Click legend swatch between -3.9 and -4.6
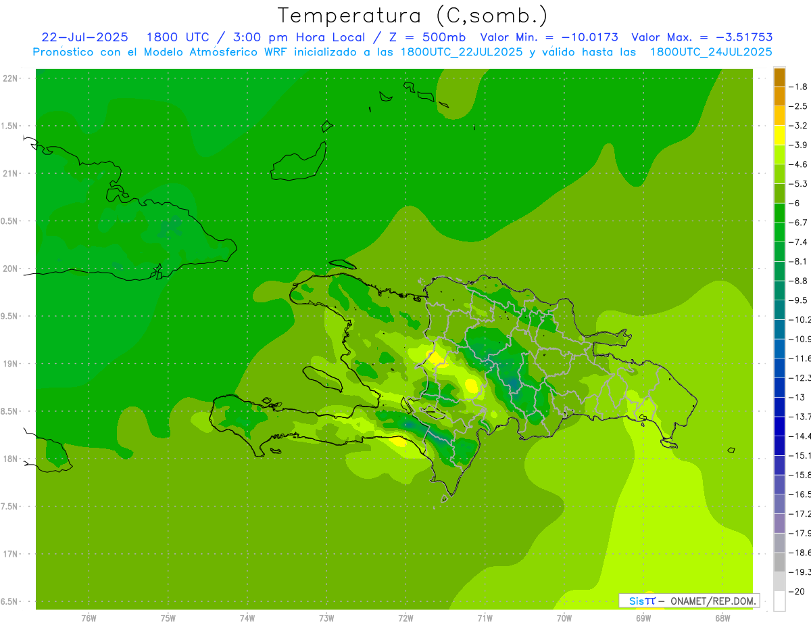811x627 pixels. click(x=779, y=155)
